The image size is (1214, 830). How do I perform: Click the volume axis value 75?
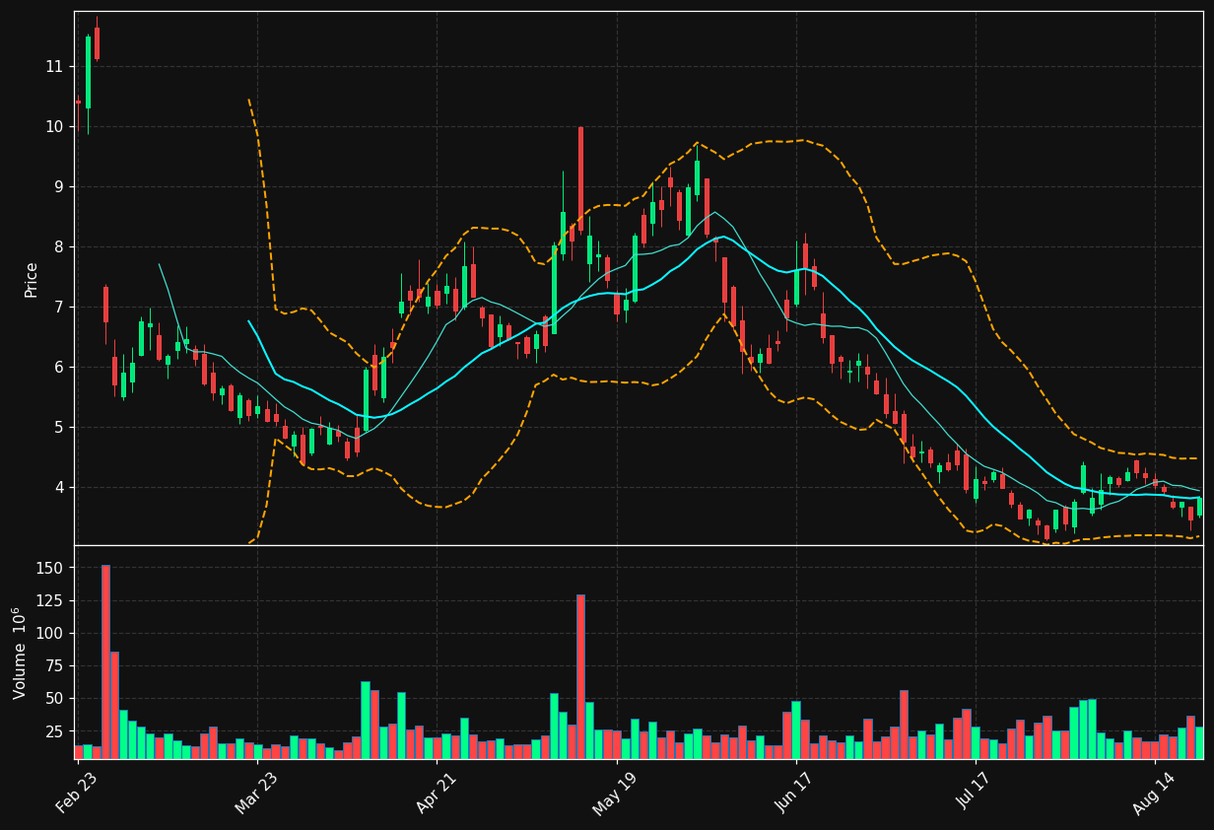click(x=54, y=666)
